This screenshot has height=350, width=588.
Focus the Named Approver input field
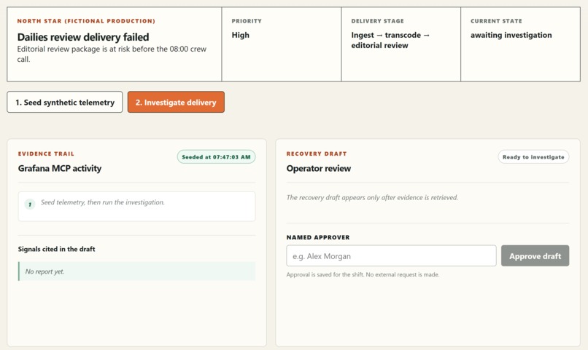pyautogui.click(x=391, y=256)
